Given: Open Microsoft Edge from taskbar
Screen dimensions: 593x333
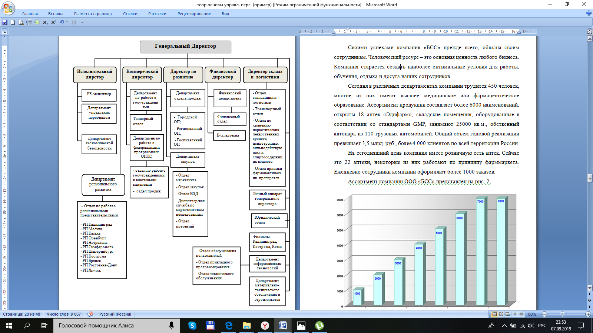Looking at the screenshot, I should pos(229,326).
